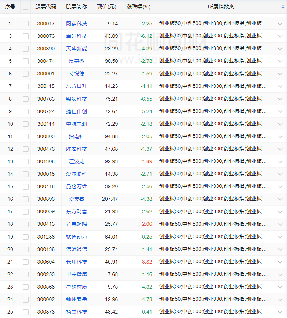Select checkbox for 江波龙 row
287x318 pixels.
(x=25, y=162)
